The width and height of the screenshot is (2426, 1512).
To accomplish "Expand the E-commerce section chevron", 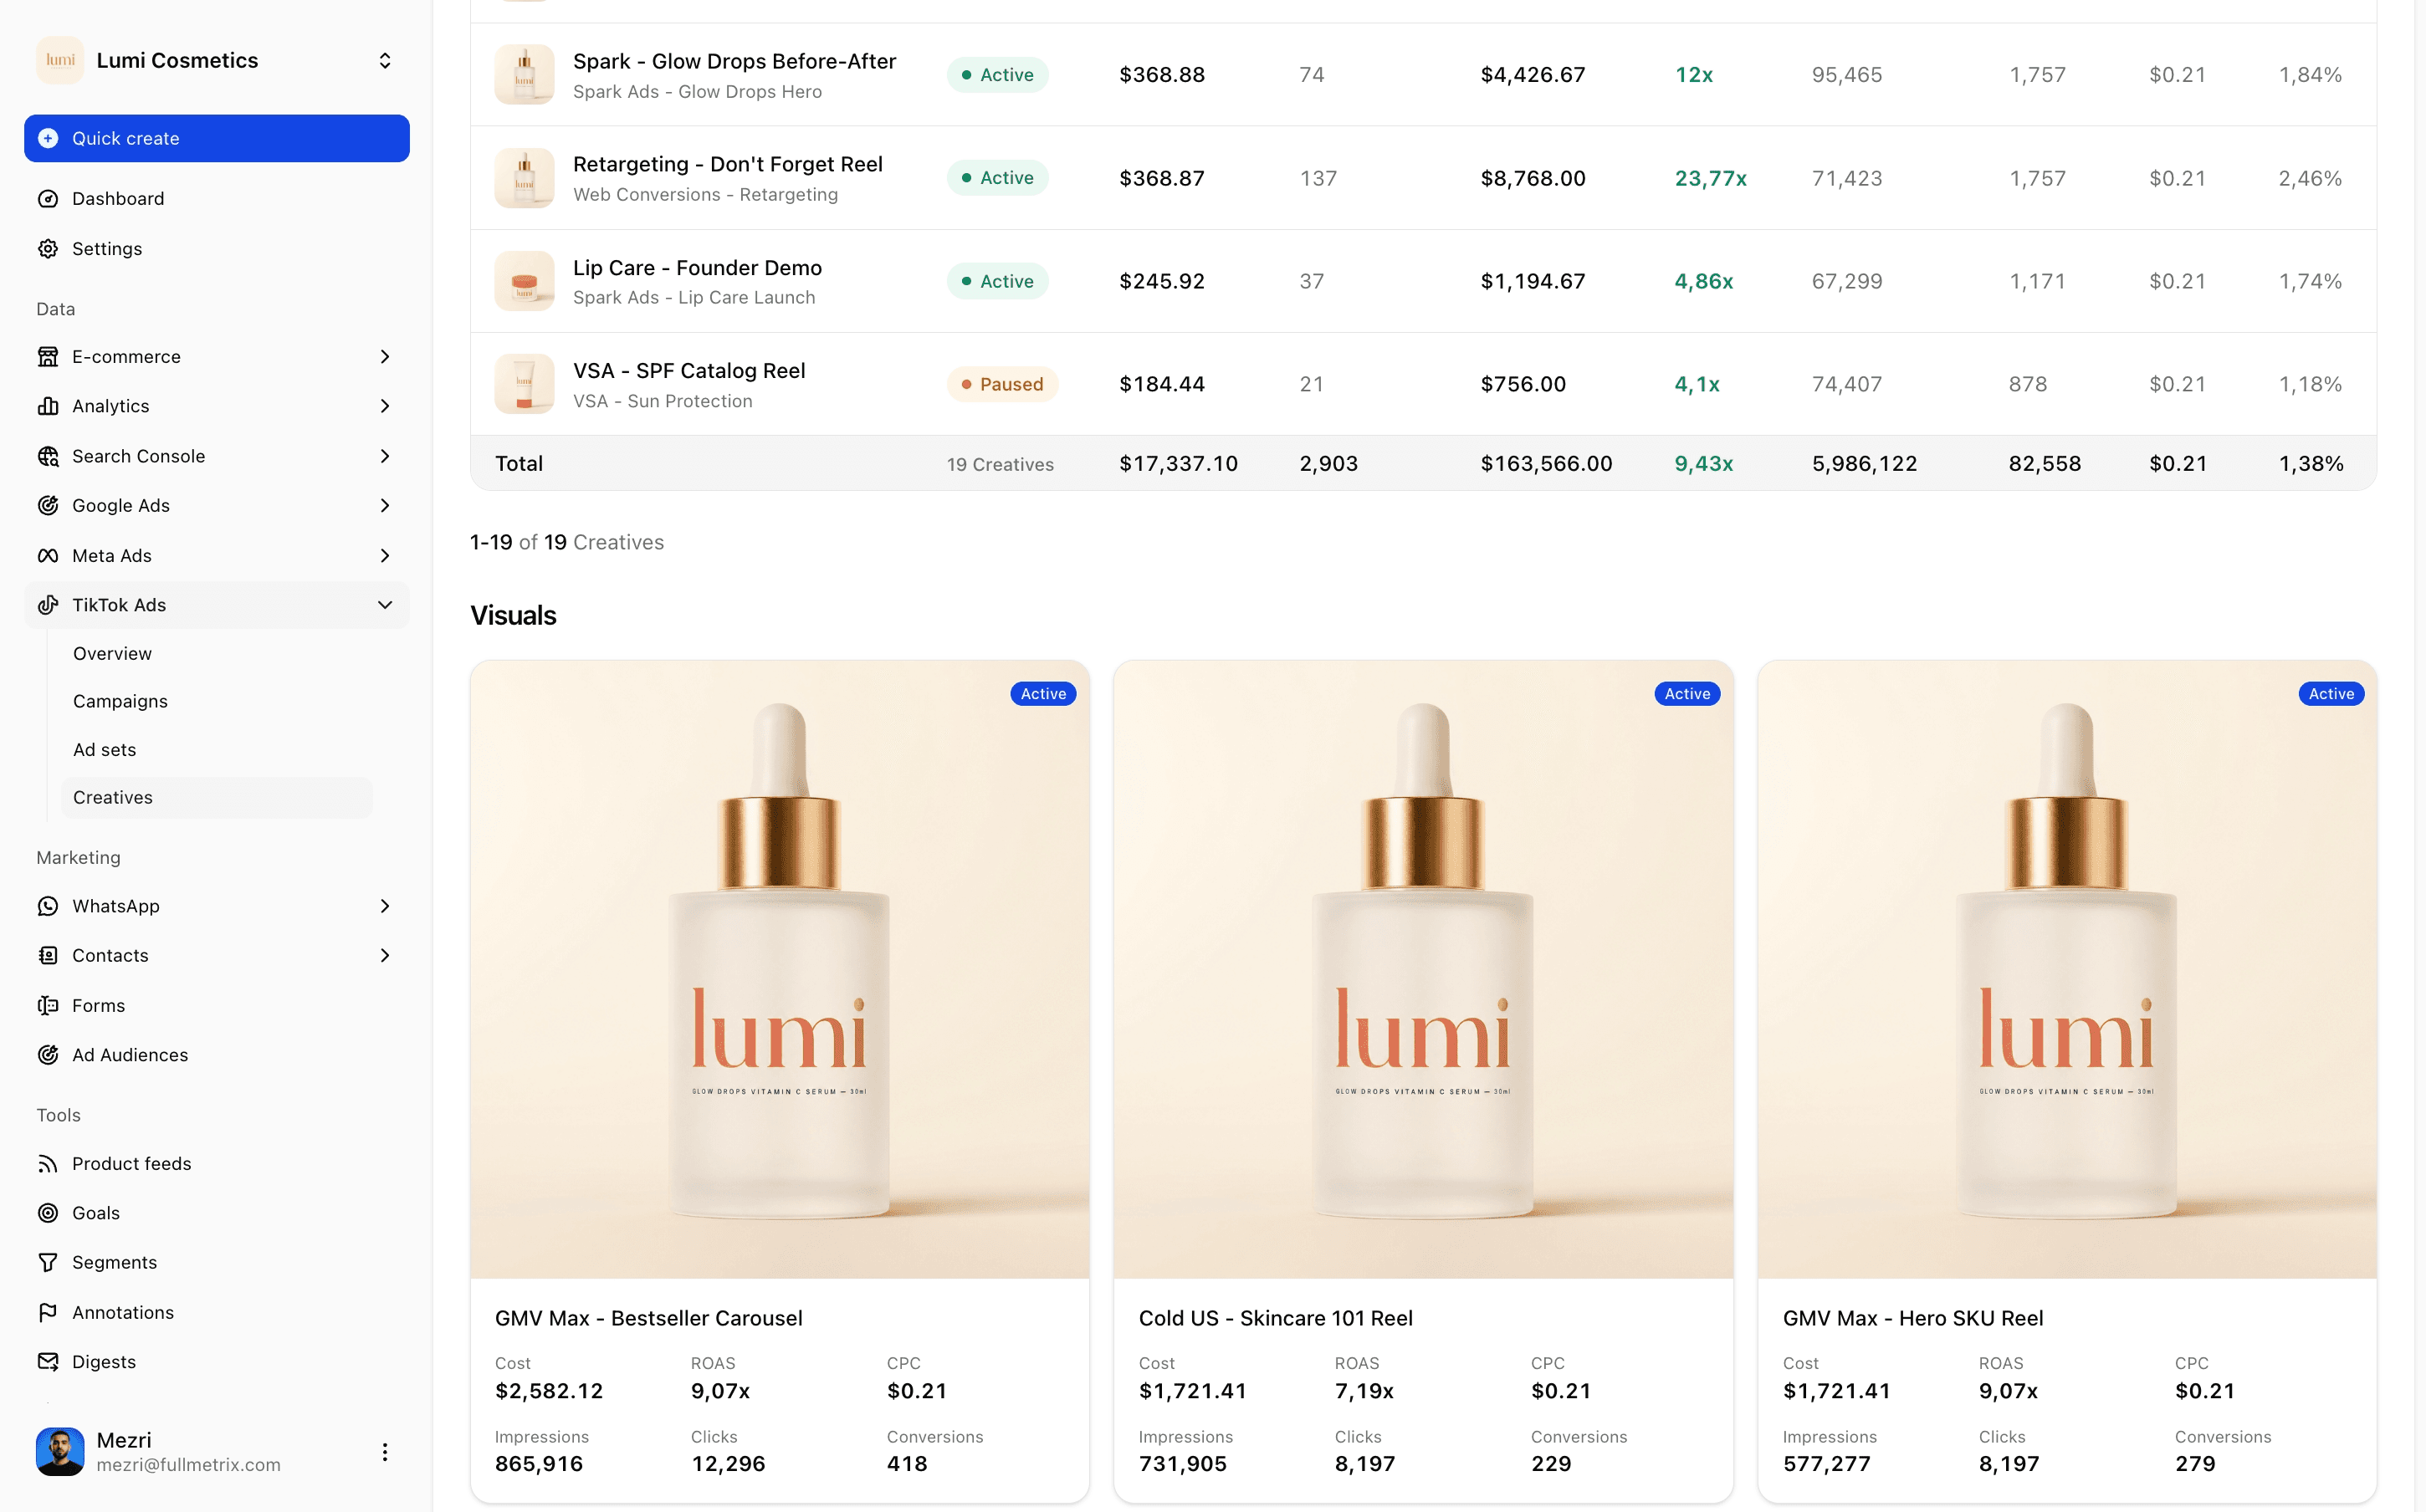I will 385,357.
